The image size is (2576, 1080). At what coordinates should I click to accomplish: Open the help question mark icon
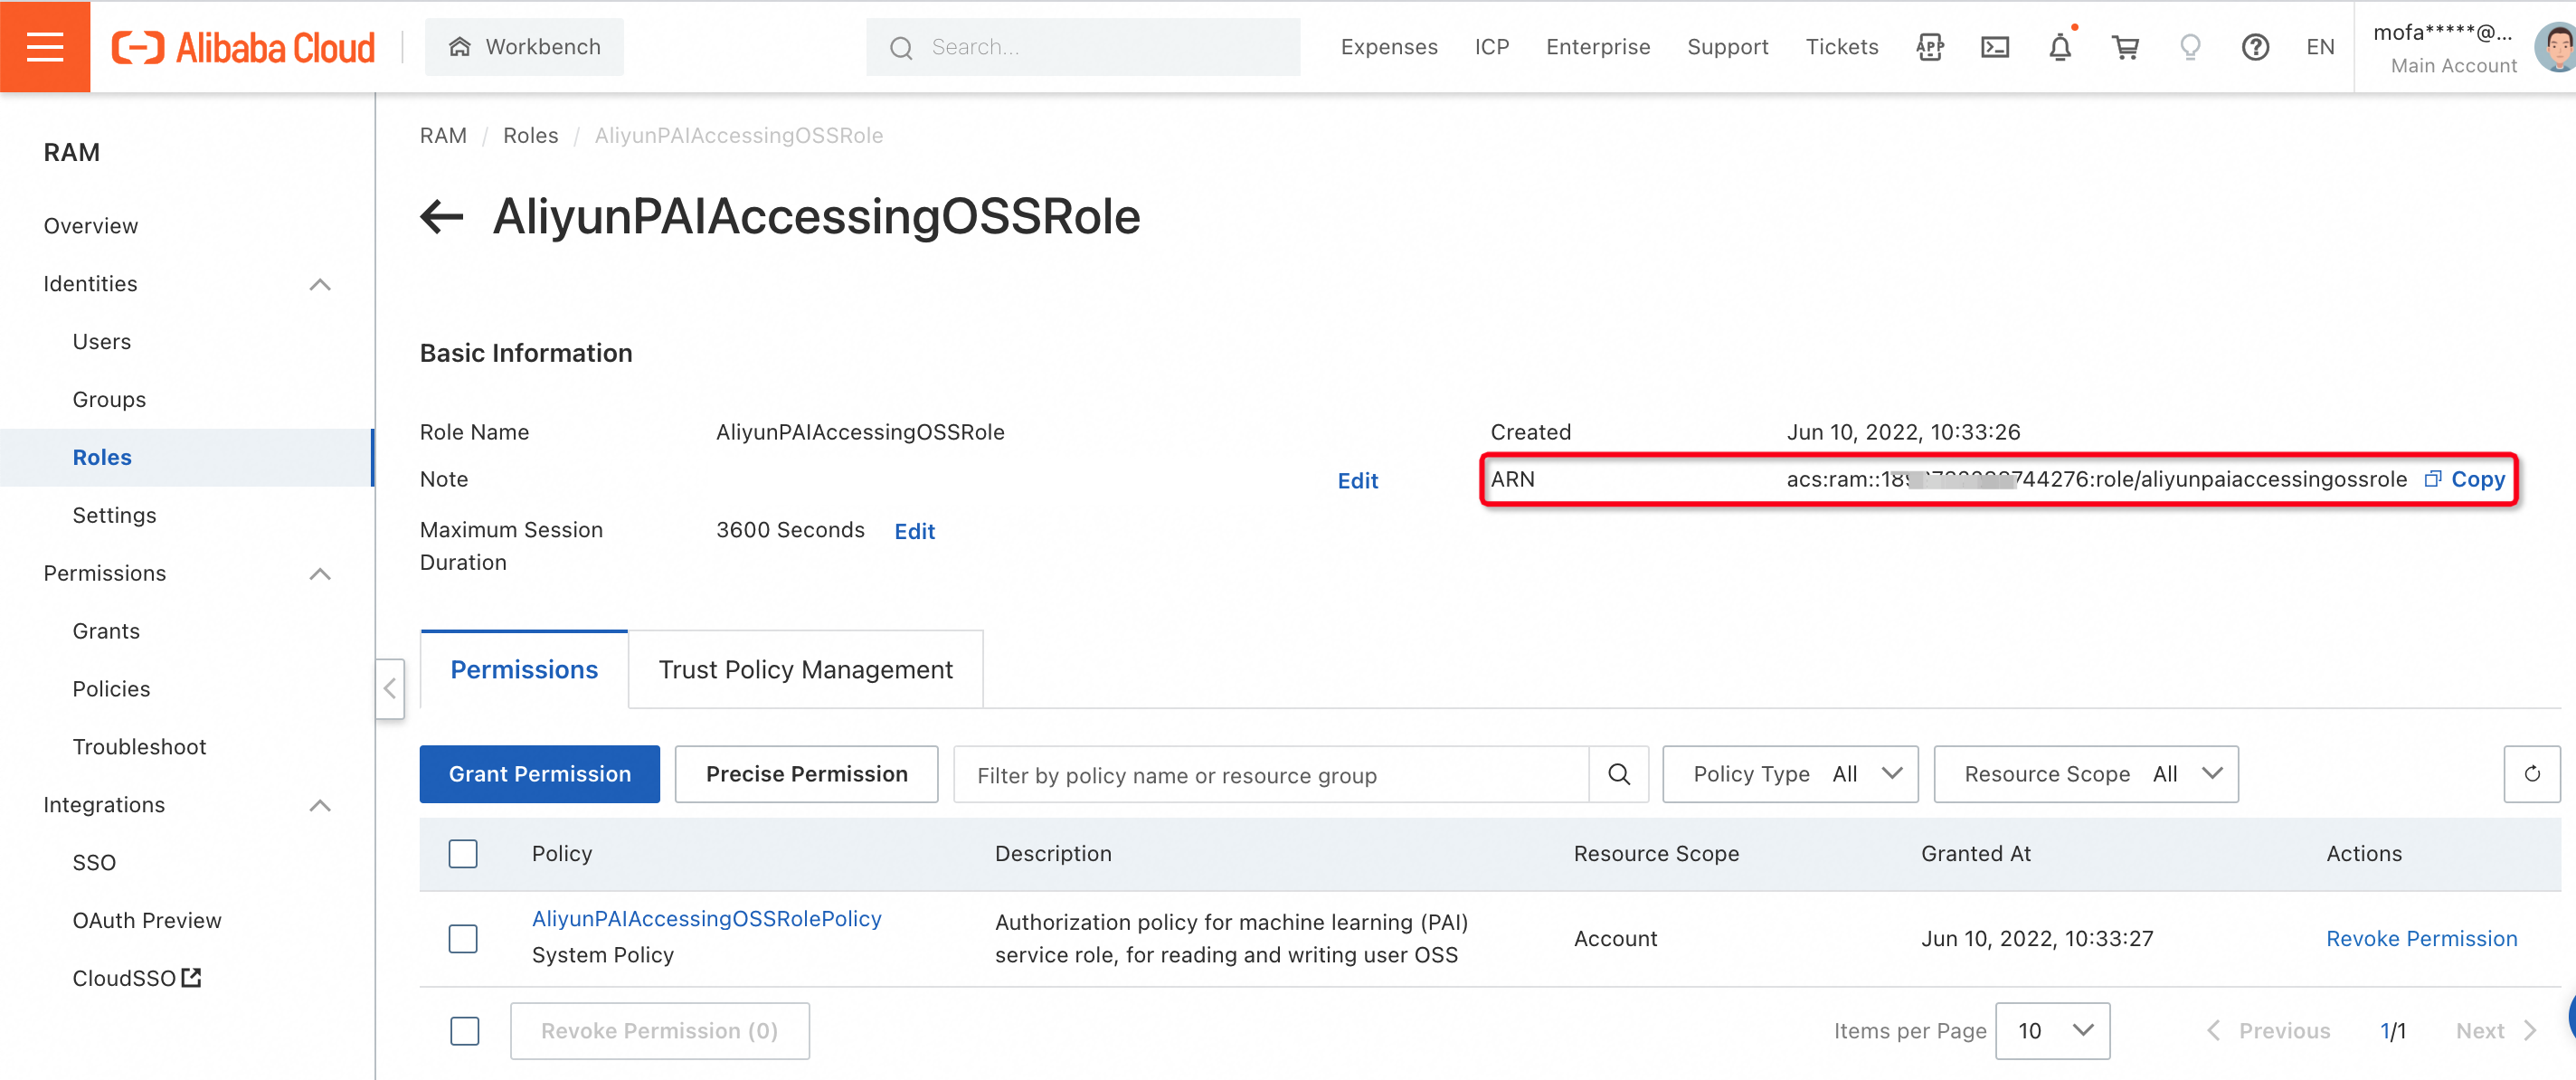[x=2255, y=47]
